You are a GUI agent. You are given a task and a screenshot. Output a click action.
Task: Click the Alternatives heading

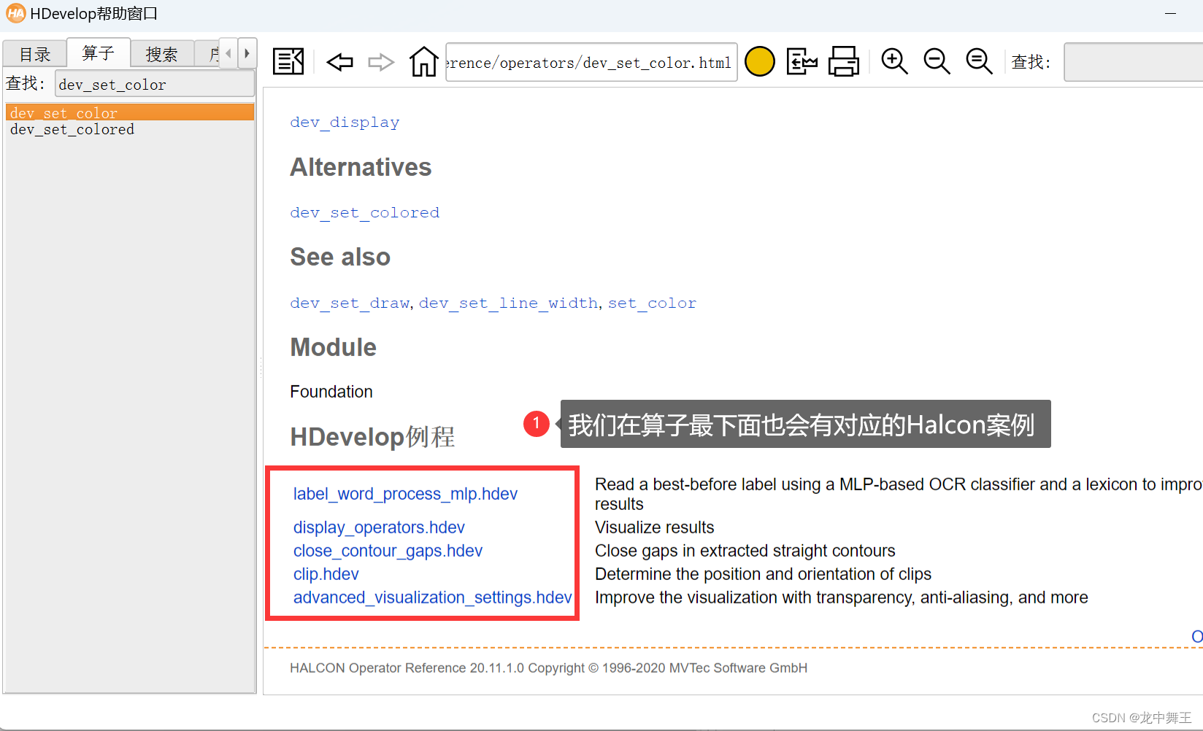(361, 167)
